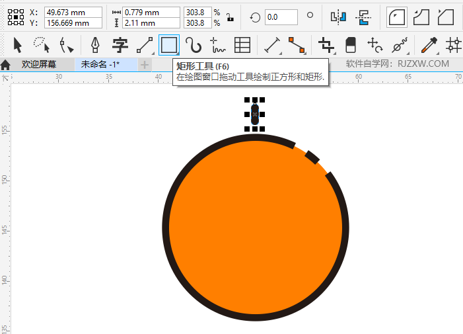Select the Freehand Pick tool

(x=42, y=45)
